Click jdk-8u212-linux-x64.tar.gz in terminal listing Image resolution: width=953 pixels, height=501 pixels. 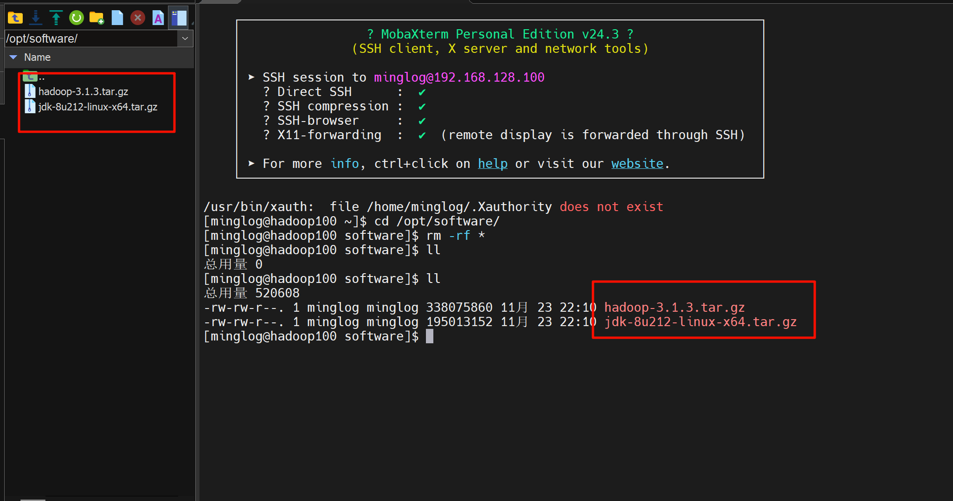(x=701, y=322)
